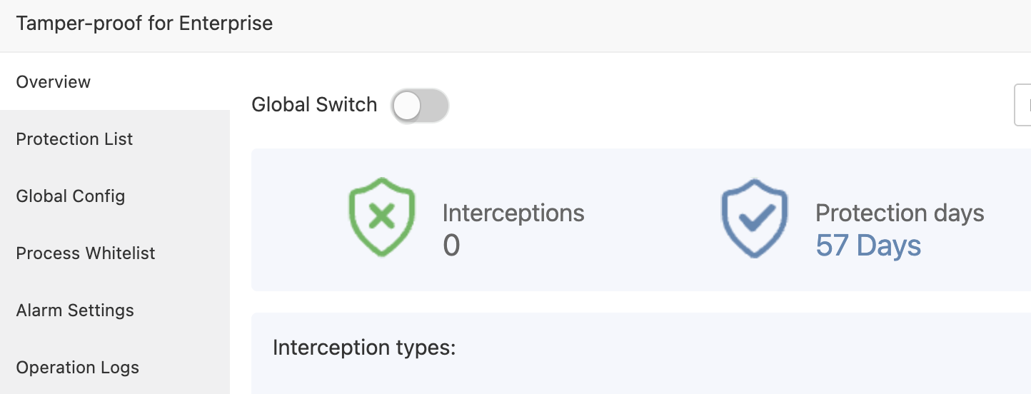Click the Global Switch label text

pos(314,105)
